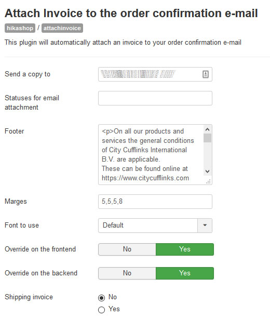Viewport: 270px width, 318px height.
Task: Set Override on the frontend to No
Action: tap(127, 249)
